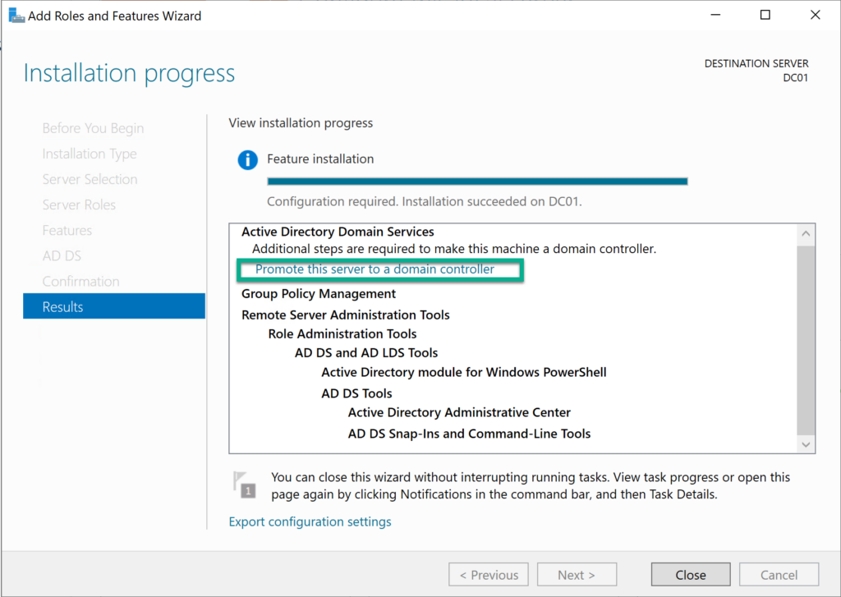
Task: Click the feature installation progress bar
Action: click(477, 181)
